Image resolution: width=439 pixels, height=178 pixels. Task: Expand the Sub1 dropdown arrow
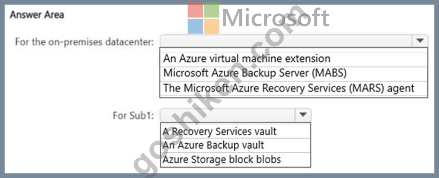click(x=303, y=114)
